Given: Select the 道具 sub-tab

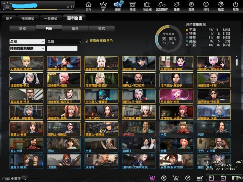Looking at the screenshot, I should tap(75, 28).
